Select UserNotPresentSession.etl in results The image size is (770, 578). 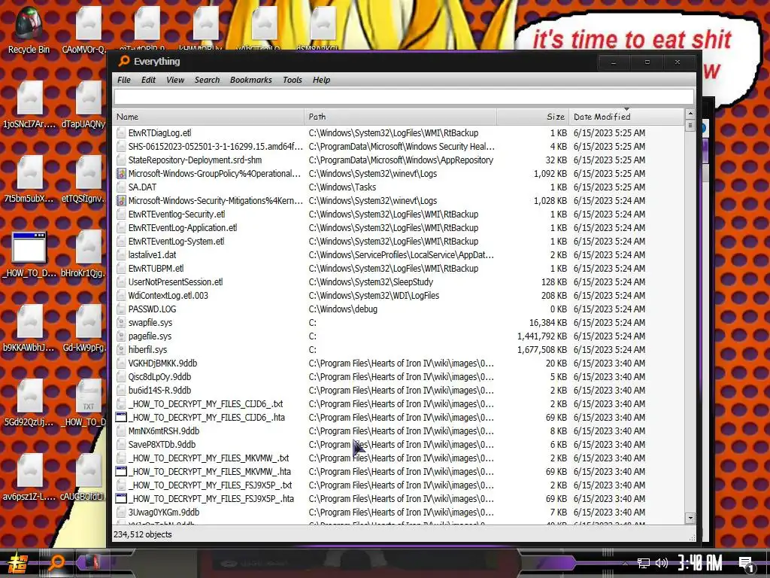point(398,281)
